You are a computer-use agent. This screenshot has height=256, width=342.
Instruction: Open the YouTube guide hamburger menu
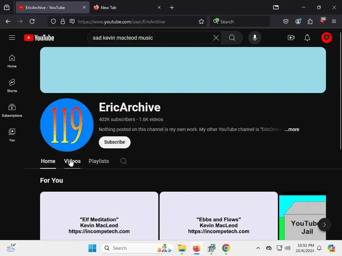(x=12, y=38)
